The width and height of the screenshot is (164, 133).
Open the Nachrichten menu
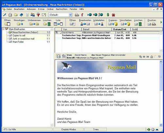coord(62,9)
